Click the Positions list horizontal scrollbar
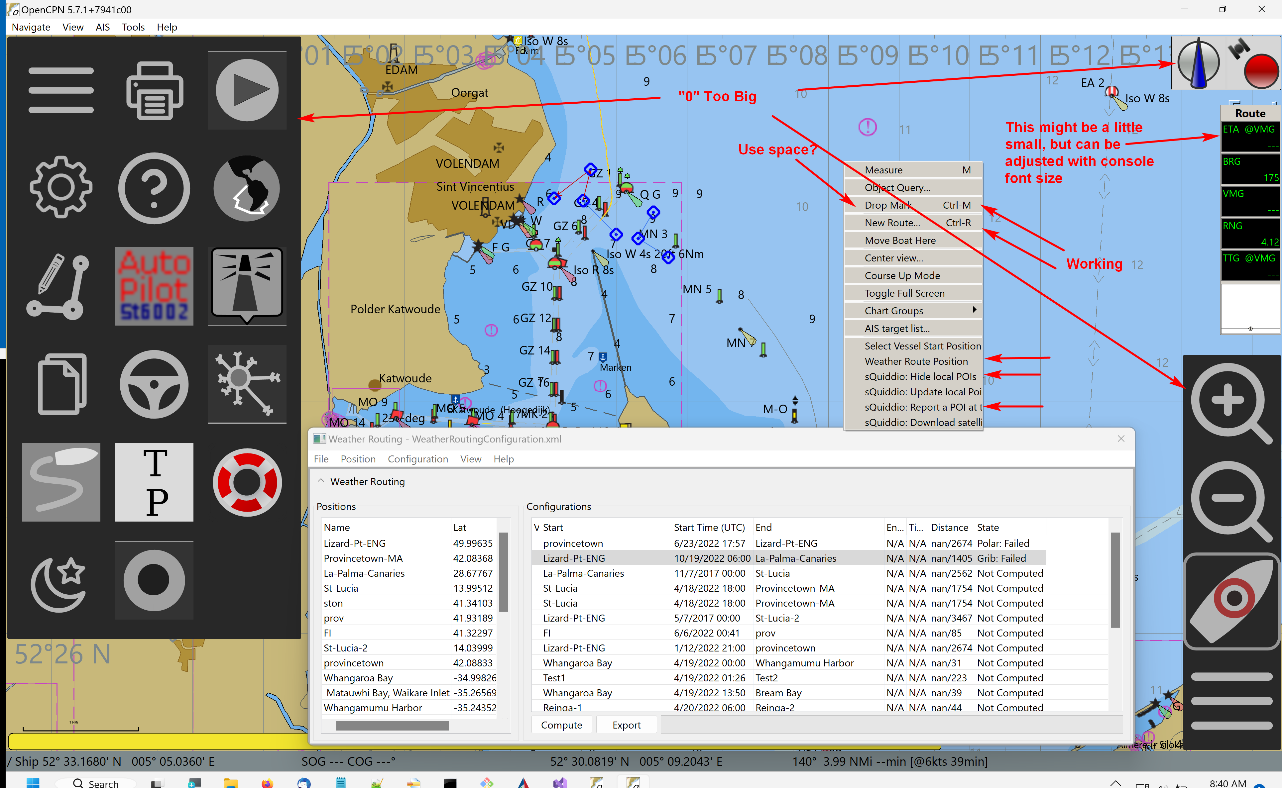The height and width of the screenshot is (788, 1282). (392, 726)
